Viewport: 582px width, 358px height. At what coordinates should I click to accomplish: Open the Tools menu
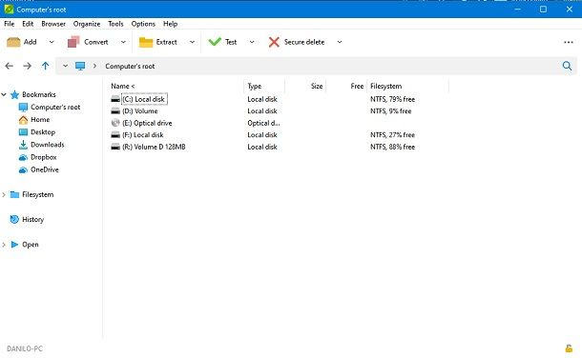(115, 24)
